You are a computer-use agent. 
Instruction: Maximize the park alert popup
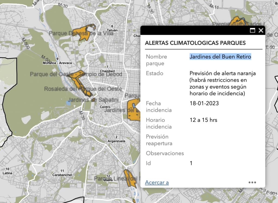[252, 30]
